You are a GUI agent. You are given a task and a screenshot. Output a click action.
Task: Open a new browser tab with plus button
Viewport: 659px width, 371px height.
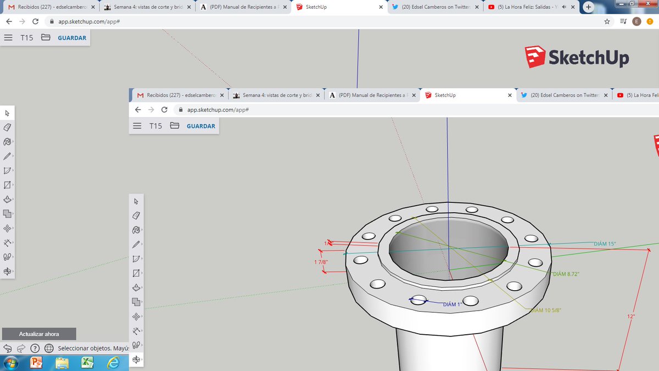588,7
